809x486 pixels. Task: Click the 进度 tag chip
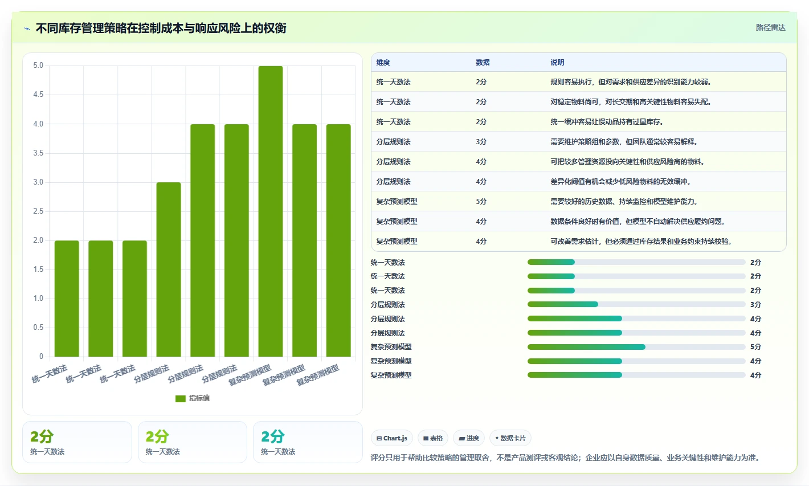click(x=469, y=438)
